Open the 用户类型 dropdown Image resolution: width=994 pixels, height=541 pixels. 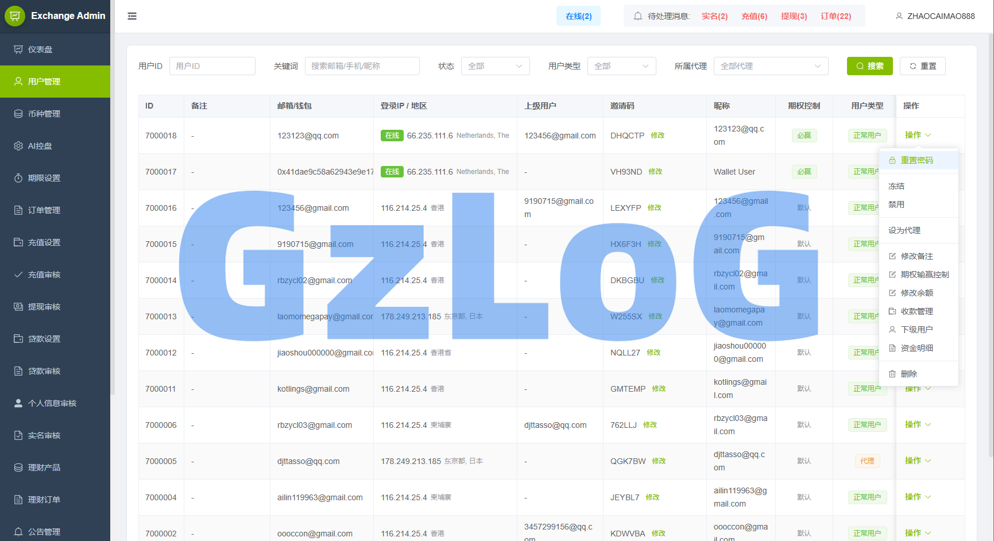[x=621, y=66]
